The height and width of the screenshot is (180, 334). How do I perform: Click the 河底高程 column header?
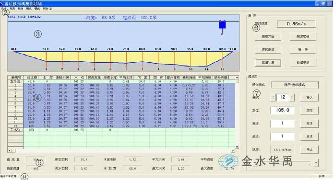(x=94, y=78)
